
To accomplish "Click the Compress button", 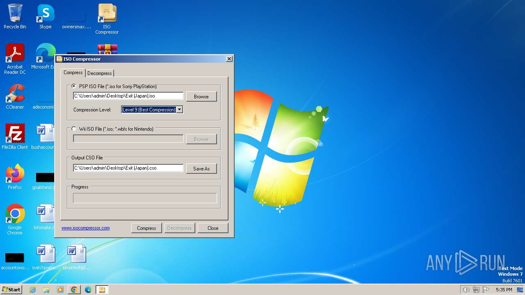I will (x=146, y=228).
